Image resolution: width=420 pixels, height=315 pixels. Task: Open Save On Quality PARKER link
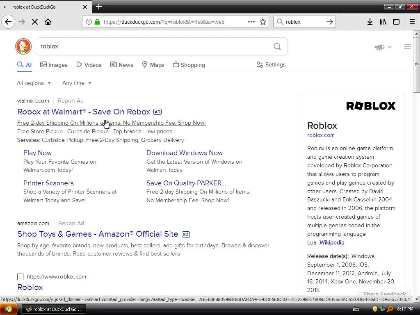click(186, 183)
